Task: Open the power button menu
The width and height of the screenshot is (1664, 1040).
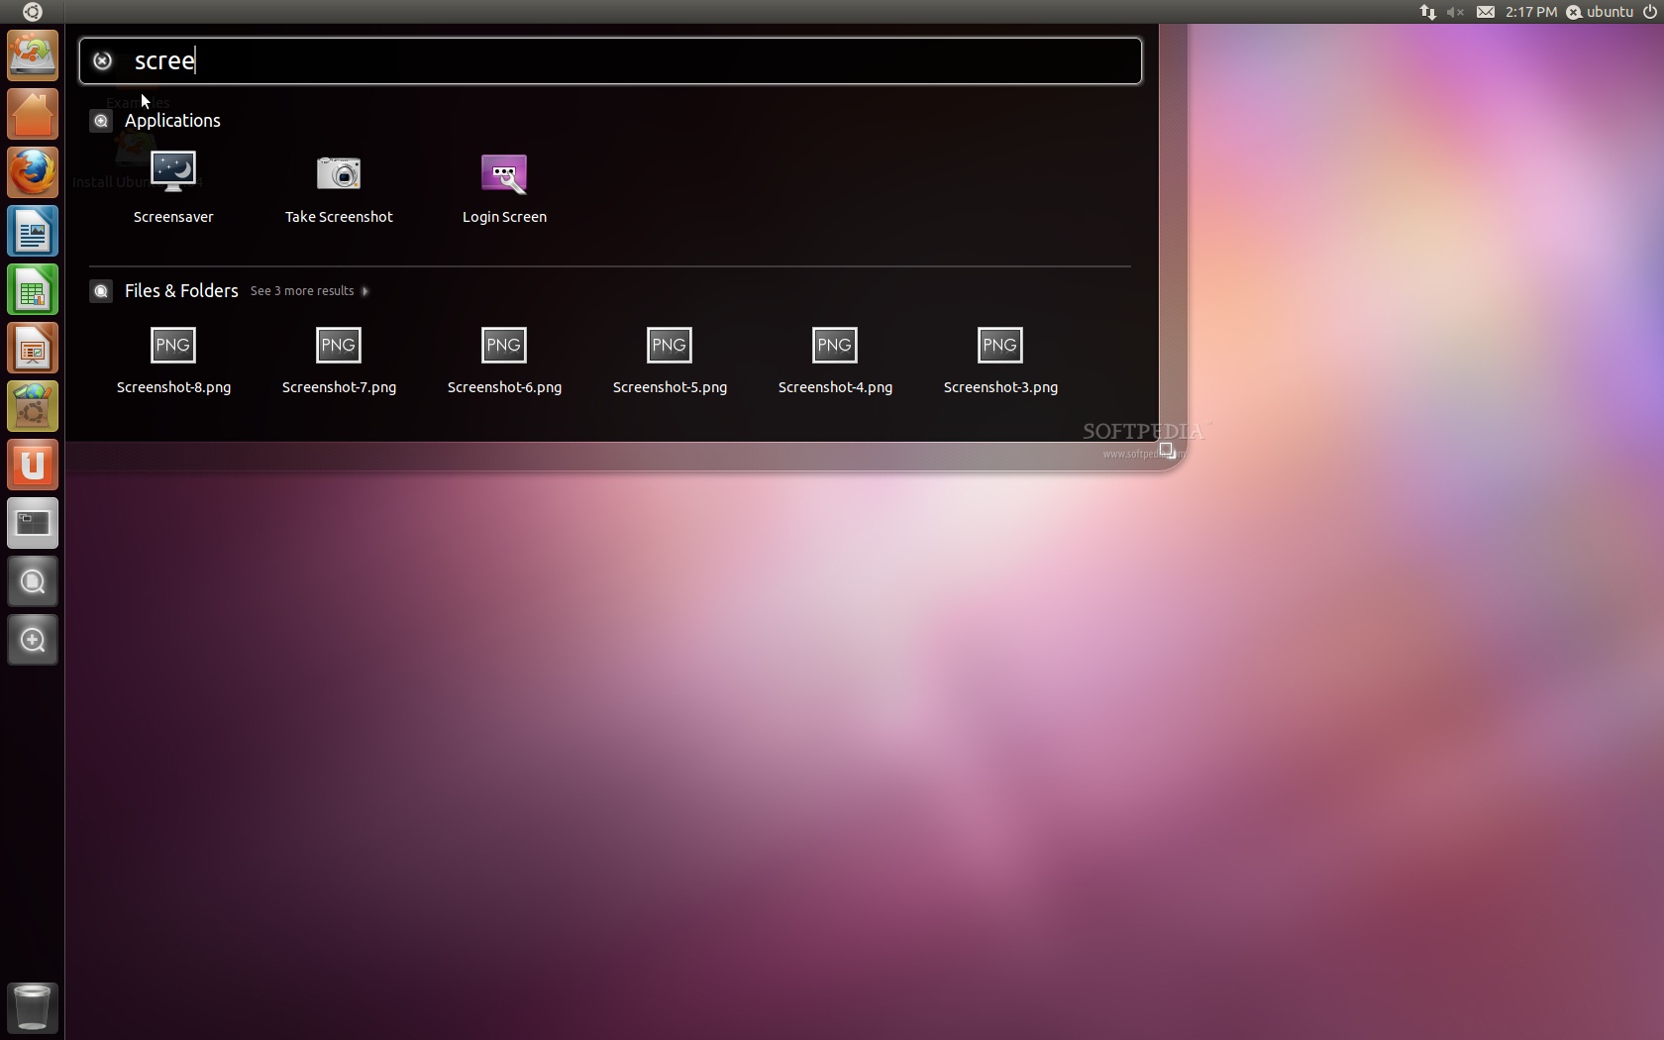Action: point(1651,12)
